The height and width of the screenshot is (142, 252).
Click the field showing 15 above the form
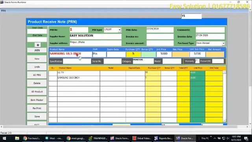(191, 16)
